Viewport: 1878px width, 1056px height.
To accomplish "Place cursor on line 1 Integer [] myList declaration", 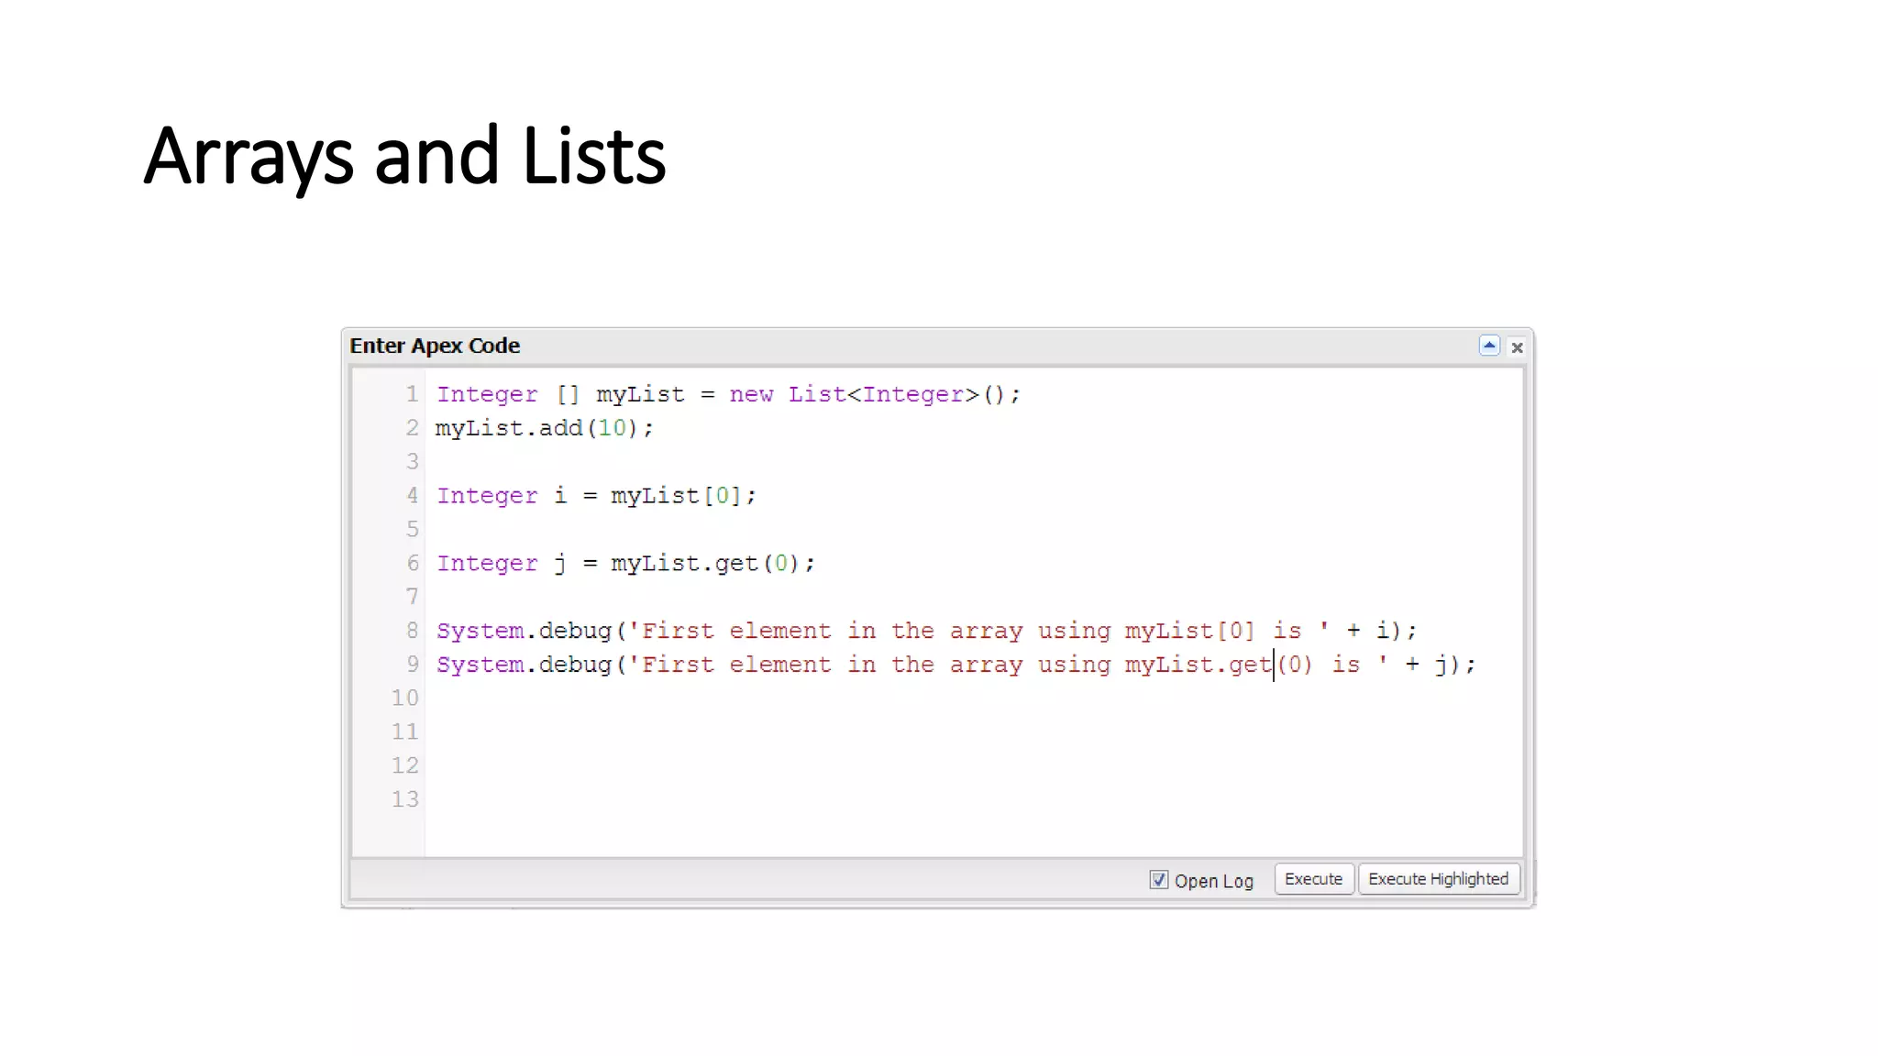I will coord(728,394).
